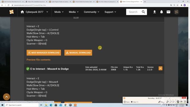
Task: Go forward in the browser
Action: (x=5, y=5)
